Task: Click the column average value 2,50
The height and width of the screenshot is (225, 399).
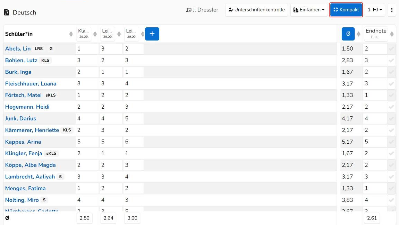Action: coord(84,218)
